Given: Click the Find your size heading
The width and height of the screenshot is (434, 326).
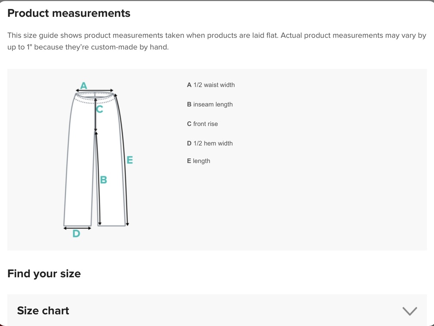Looking at the screenshot, I should pos(44,274).
